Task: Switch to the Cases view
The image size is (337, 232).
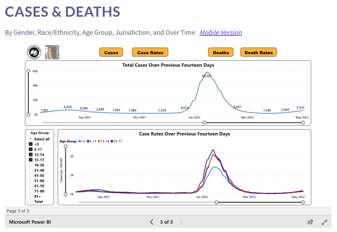Action: pos(111,52)
